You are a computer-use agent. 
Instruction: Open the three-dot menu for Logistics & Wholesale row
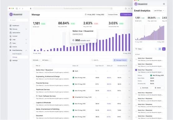(x=129, y=104)
